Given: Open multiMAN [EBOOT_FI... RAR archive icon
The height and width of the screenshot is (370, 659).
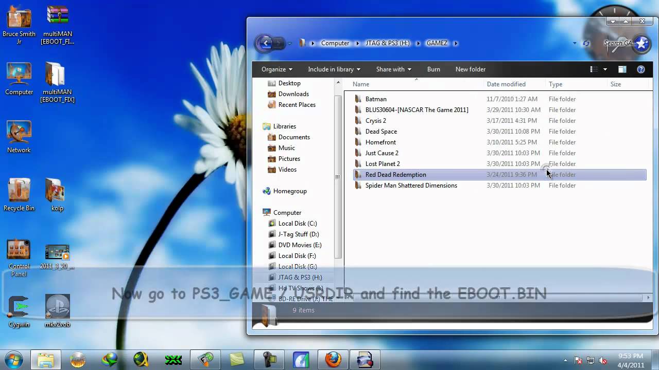Looking at the screenshot, I should [57, 25].
